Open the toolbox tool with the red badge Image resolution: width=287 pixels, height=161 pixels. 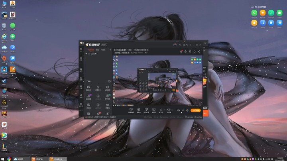coord(98,114)
